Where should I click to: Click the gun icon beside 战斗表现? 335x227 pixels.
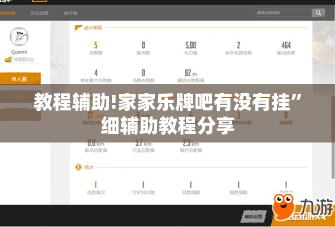point(78,28)
